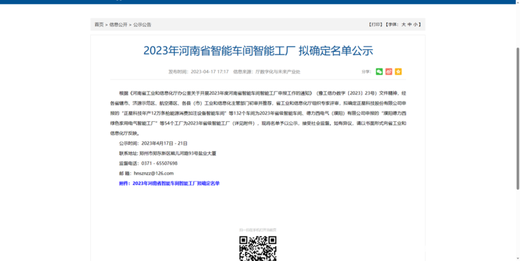The image size is (520, 261).
Task: Click the source text 厅数字化与未来产业处
Action: (x=277, y=71)
